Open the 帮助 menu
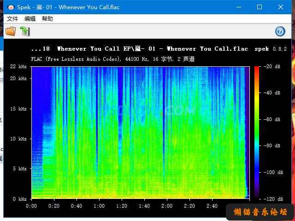295x221 pixels. pyautogui.click(x=47, y=18)
